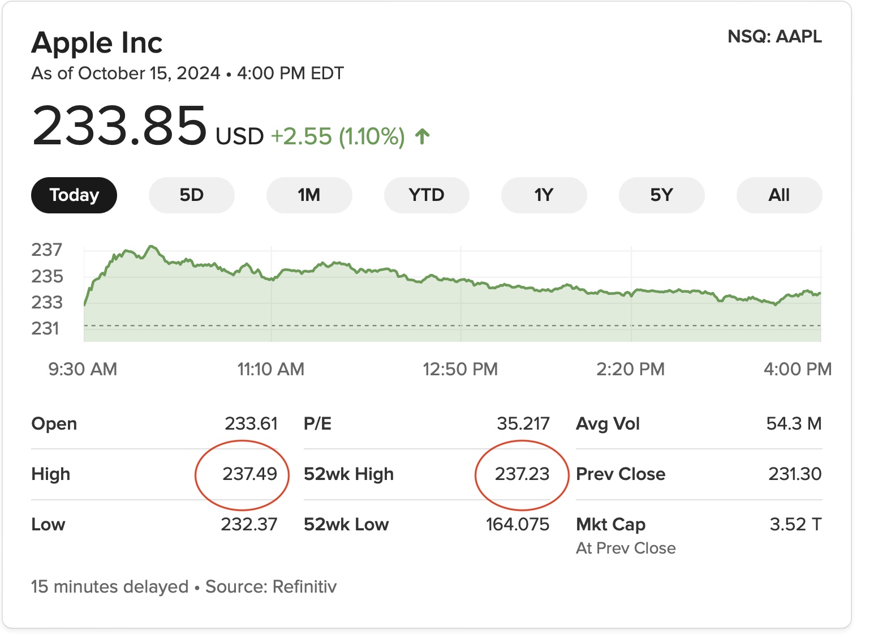Click the 12:50 PM axis label
This screenshot has width=878, height=643.
click(460, 369)
